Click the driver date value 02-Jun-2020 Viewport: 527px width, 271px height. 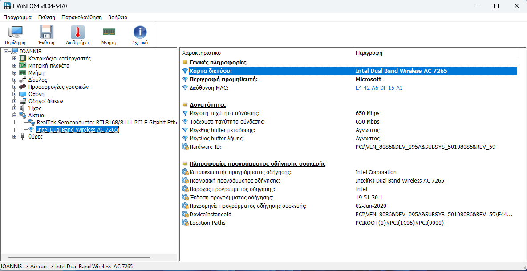coord(372,206)
